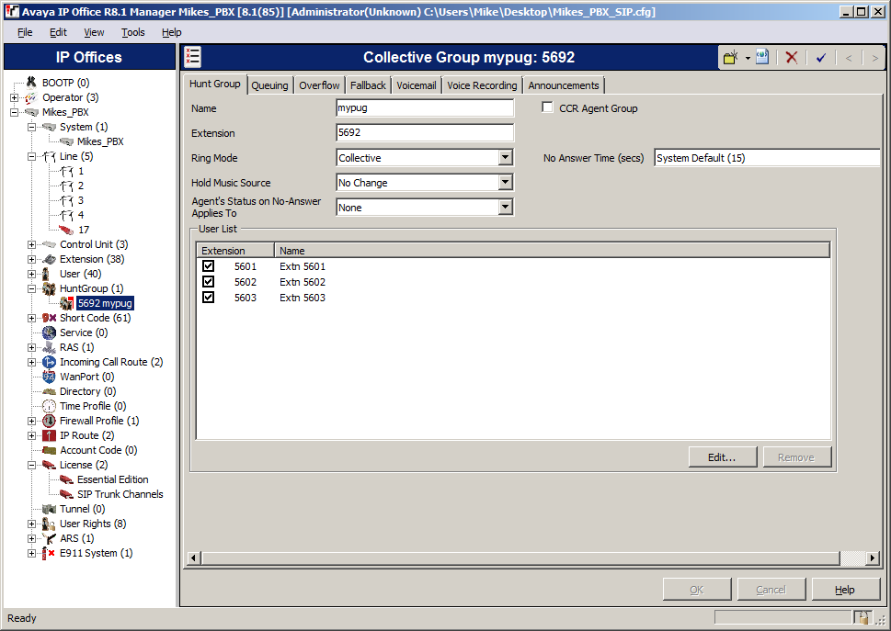Open the Hold Music Source dropdown
The height and width of the screenshot is (631, 891).
coord(505,182)
